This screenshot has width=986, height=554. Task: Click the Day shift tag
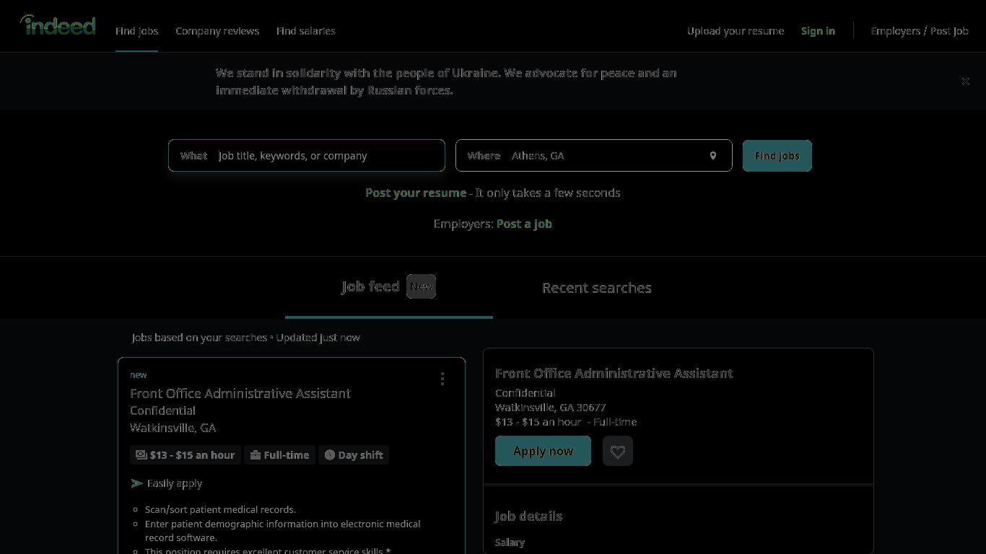pos(354,455)
